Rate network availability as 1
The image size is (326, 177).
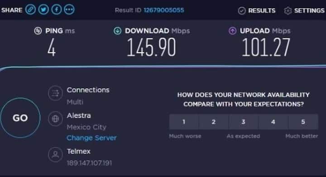[x=184, y=122]
